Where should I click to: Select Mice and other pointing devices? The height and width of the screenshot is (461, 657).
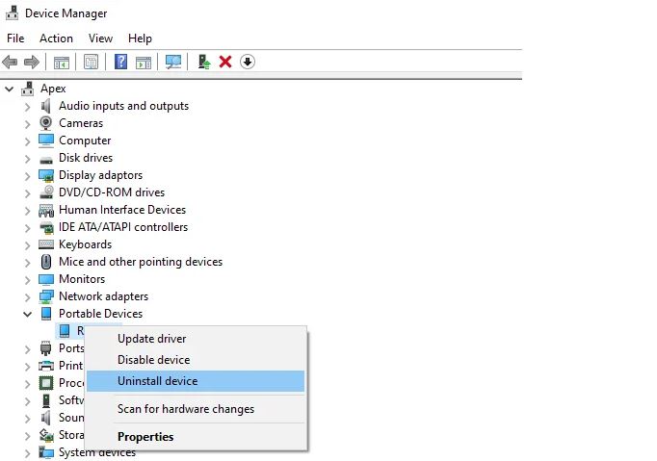(x=141, y=262)
